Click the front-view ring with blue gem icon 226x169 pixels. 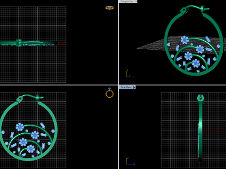click(x=110, y=93)
